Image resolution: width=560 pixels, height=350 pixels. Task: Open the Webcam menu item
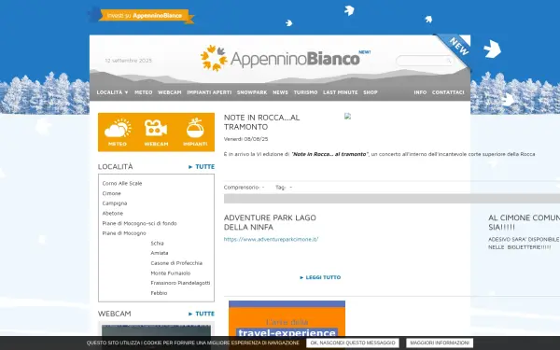click(170, 92)
